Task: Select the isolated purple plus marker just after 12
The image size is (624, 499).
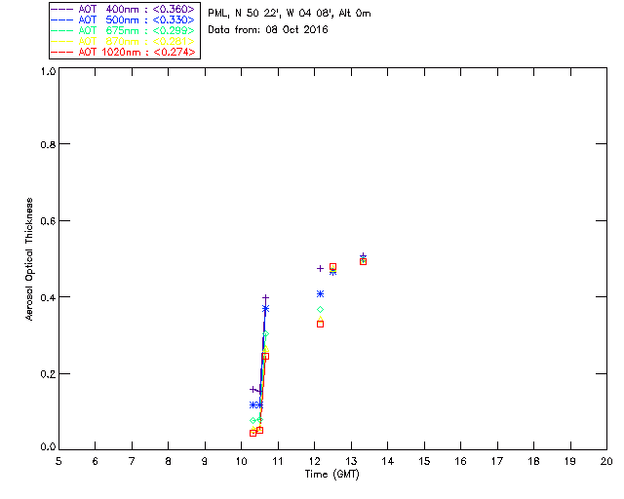Action: [320, 269]
